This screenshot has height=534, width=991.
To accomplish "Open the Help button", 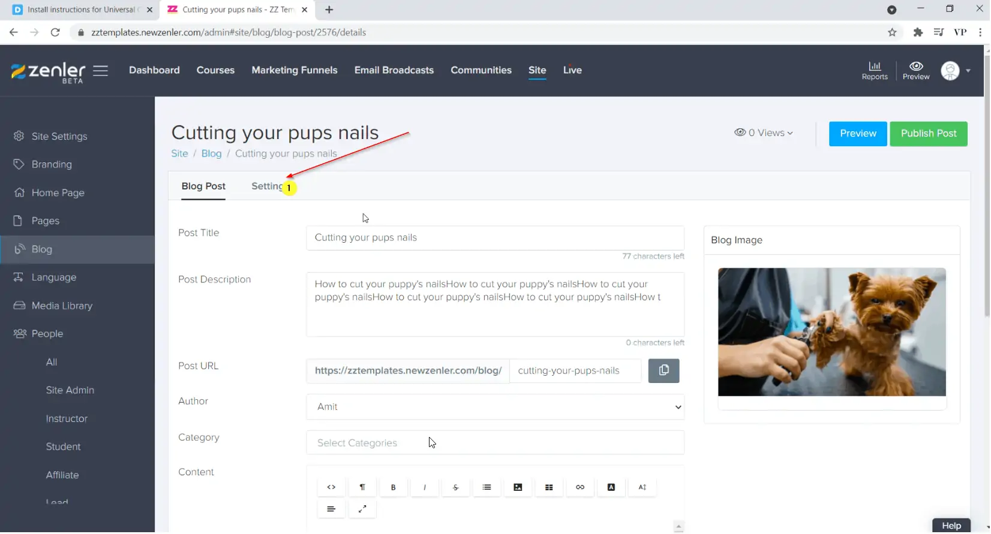I will click(x=952, y=526).
